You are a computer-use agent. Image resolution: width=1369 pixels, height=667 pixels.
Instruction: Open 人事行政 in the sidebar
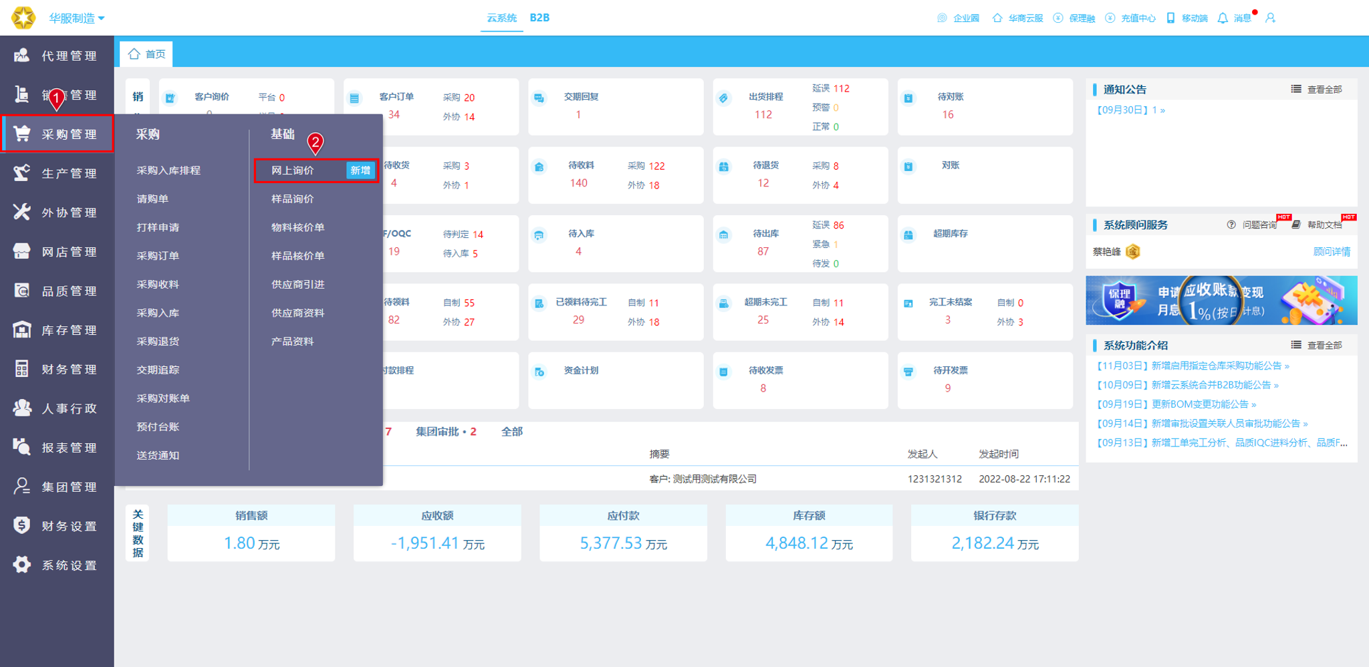pyautogui.click(x=57, y=408)
